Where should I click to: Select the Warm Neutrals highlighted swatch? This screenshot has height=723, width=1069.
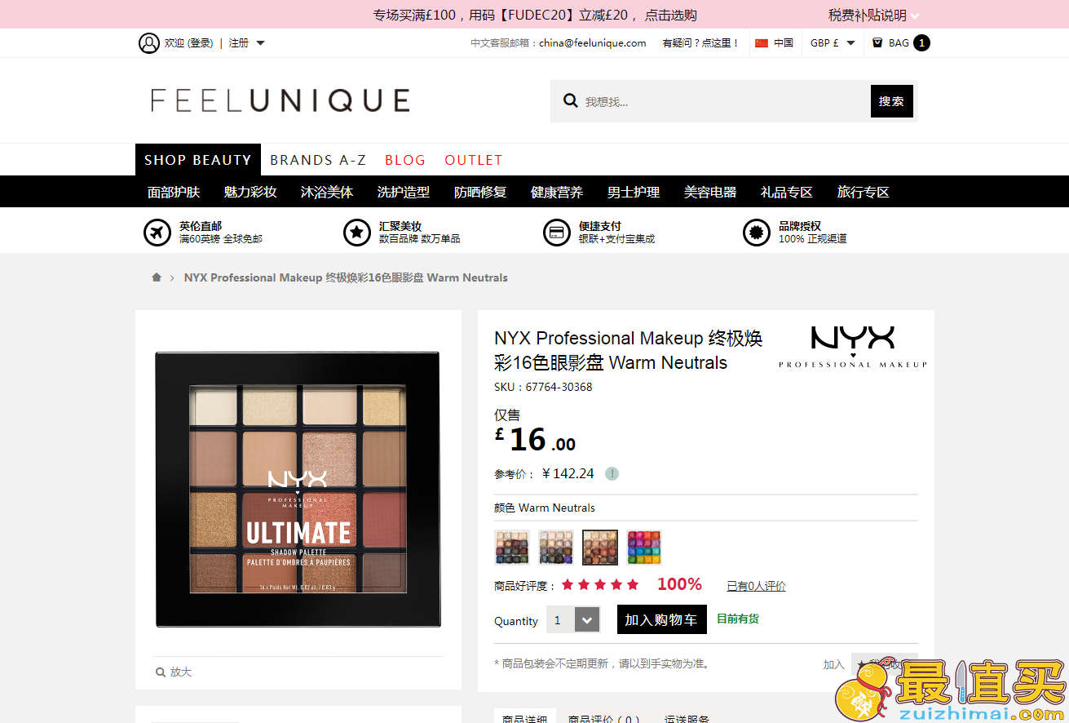[600, 548]
